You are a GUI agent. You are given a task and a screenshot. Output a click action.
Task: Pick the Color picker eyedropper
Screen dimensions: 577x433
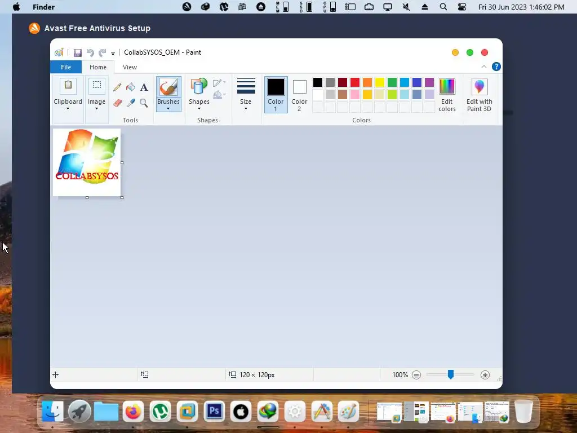click(x=131, y=103)
